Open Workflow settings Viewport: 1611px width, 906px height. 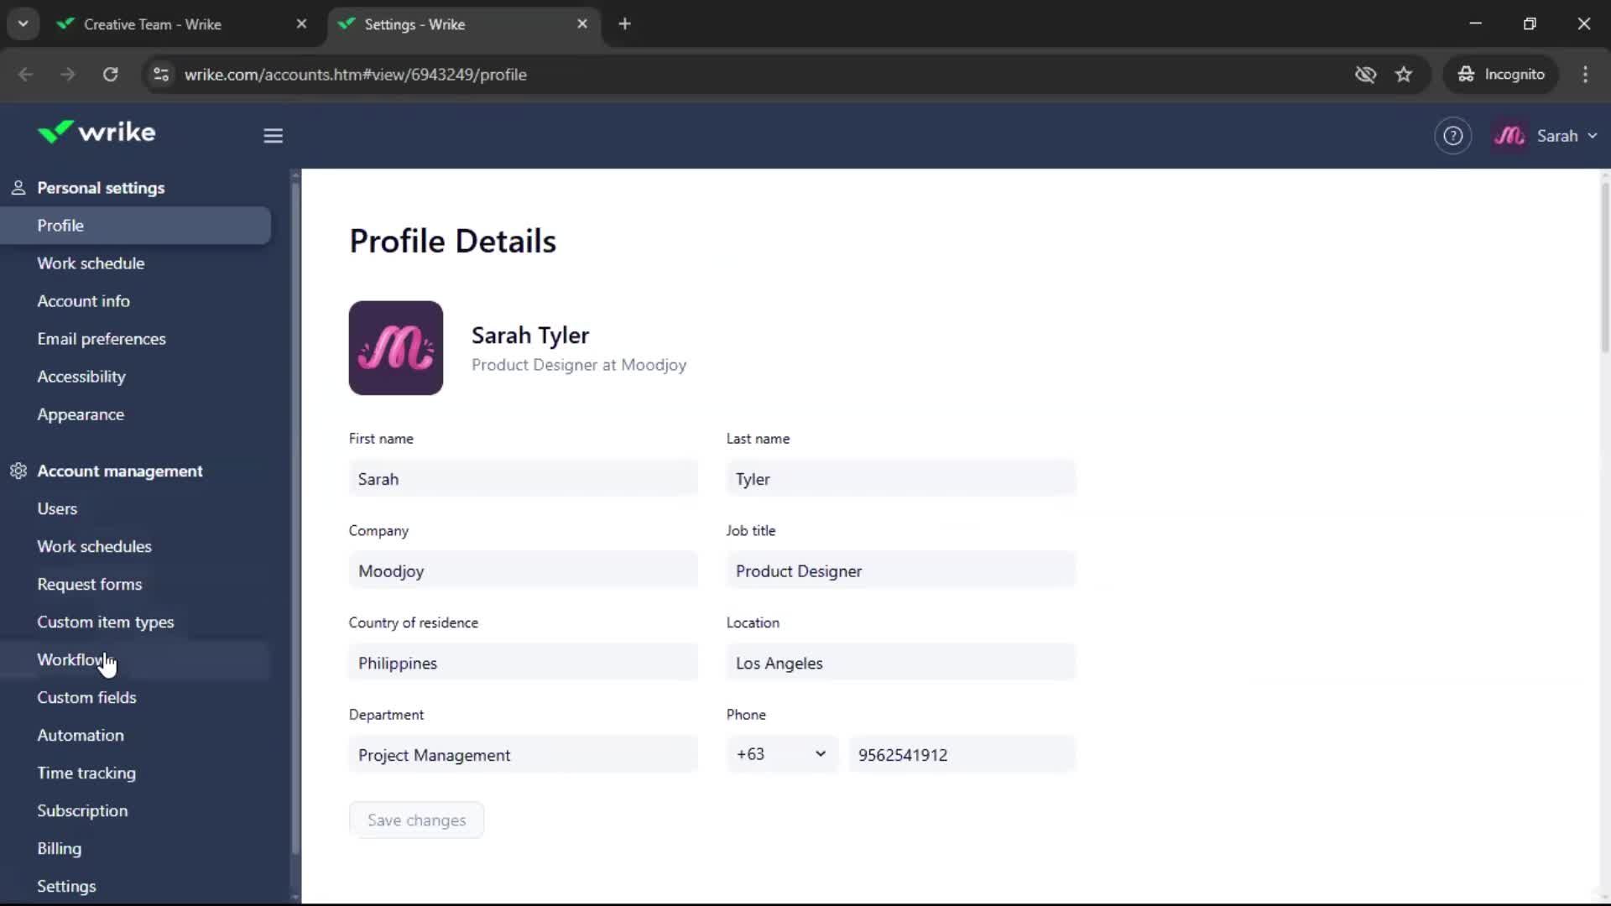click(135, 659)
